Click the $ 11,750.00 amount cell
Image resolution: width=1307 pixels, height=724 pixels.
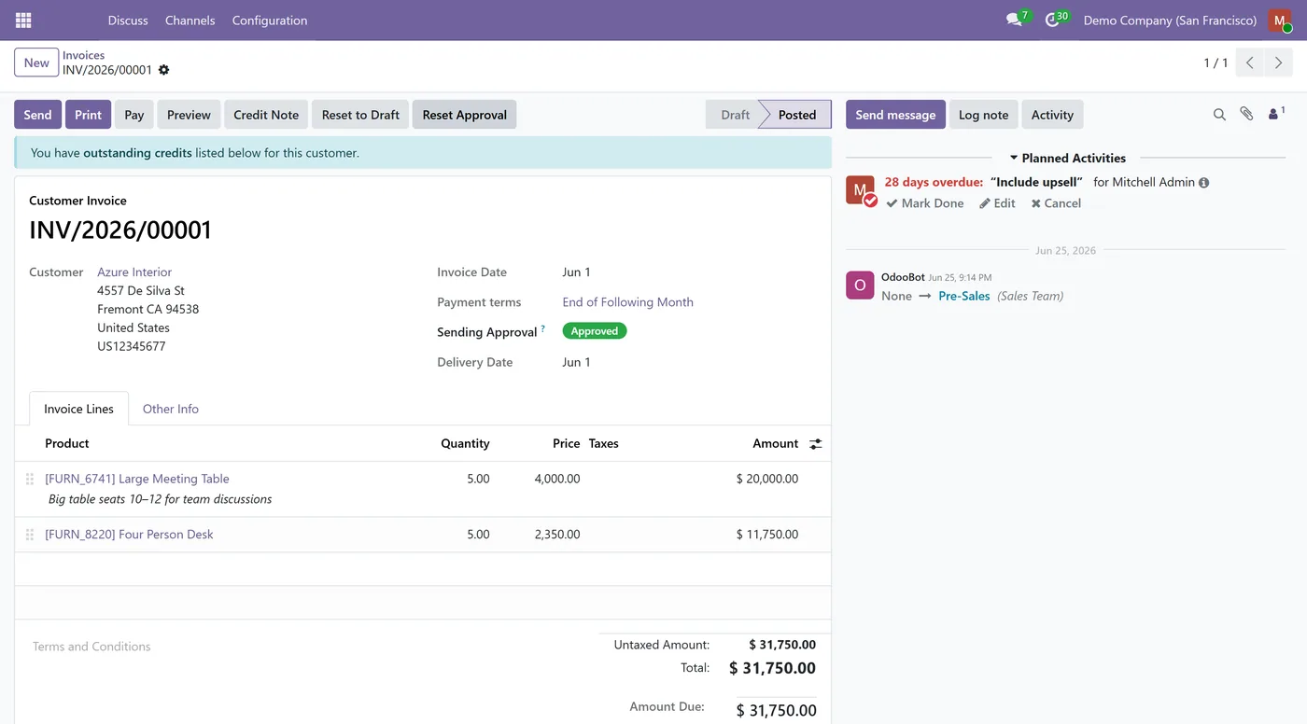point(766,535)
